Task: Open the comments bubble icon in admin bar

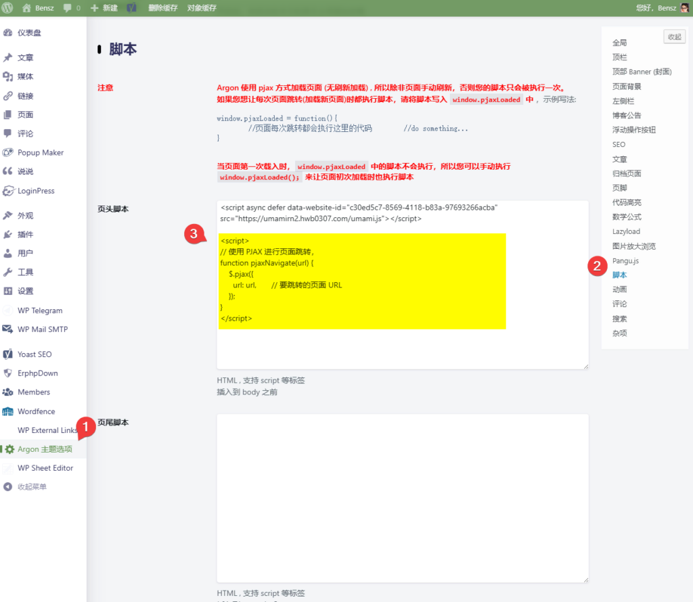Action: [x=68, y=8]
